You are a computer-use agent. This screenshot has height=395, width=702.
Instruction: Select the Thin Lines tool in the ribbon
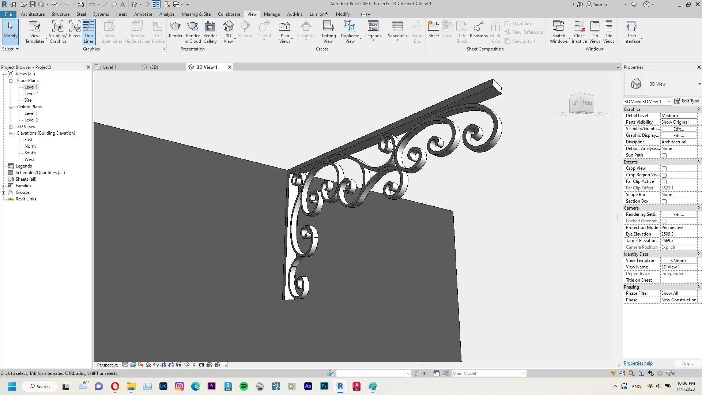[88, 31]
